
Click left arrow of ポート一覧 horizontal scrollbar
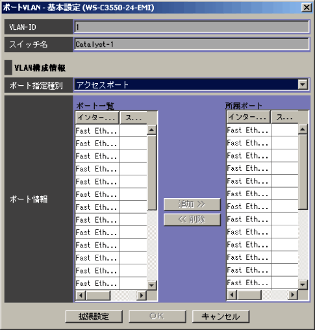81,295
